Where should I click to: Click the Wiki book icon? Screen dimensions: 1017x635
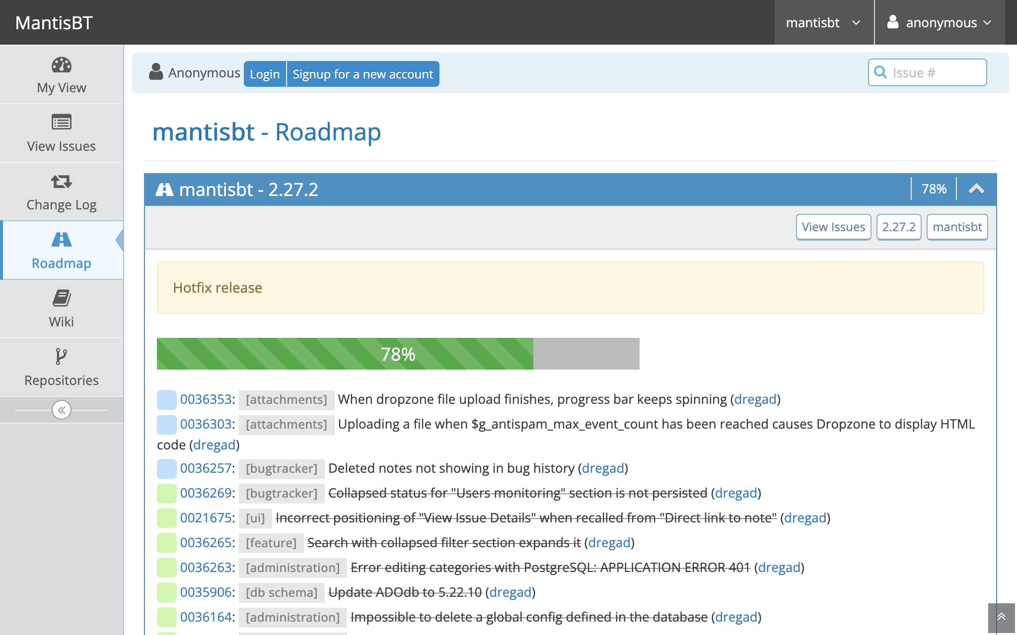[x=62, y=298]
